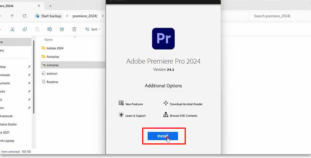Click the Download Acrobat Reader icon
Viewport: 311px width, 158px height.
(166, 103)
